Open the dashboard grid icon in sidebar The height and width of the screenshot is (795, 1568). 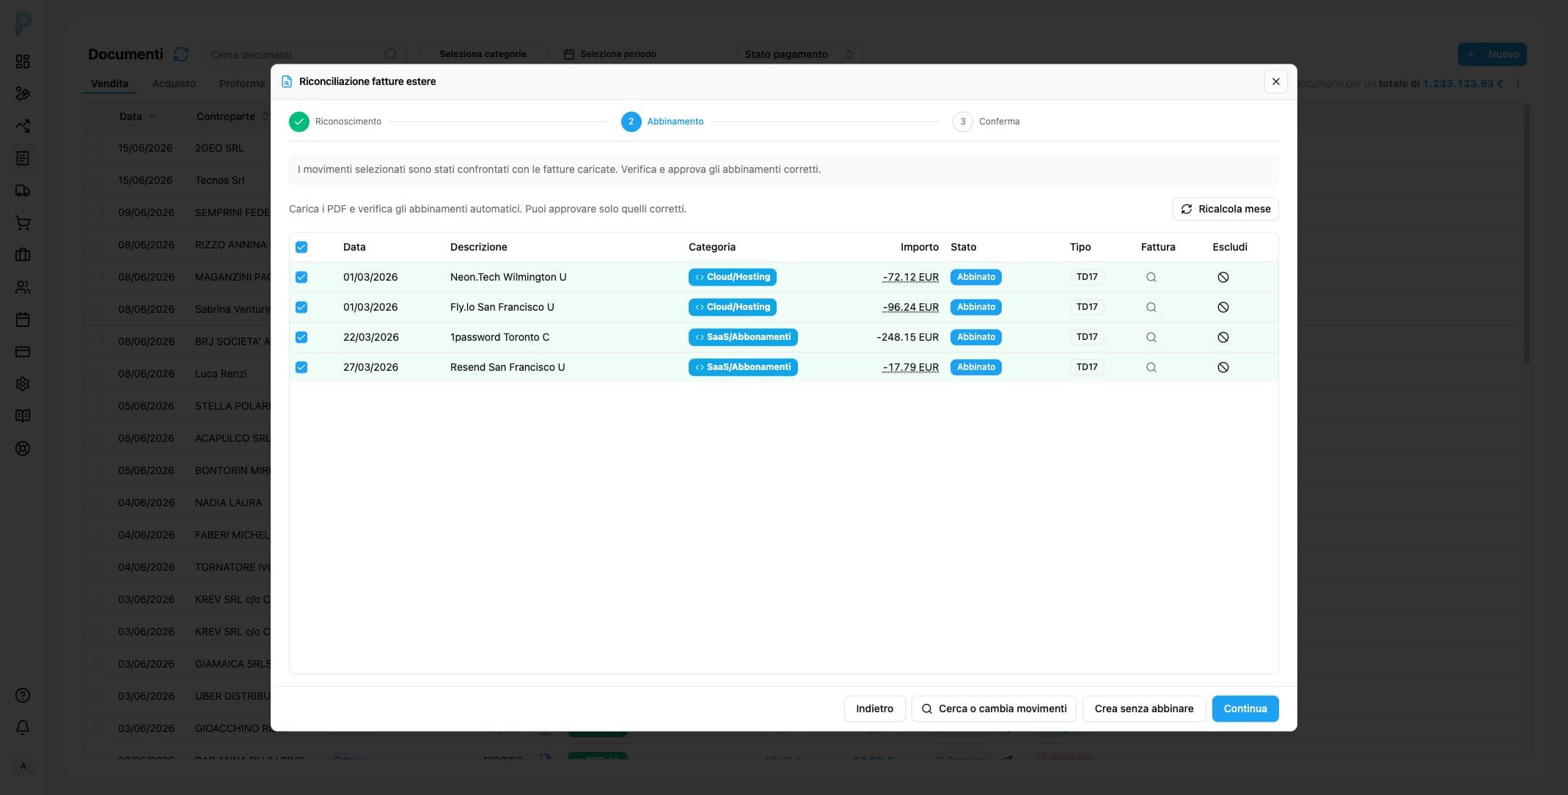click(x=23, y=62)
